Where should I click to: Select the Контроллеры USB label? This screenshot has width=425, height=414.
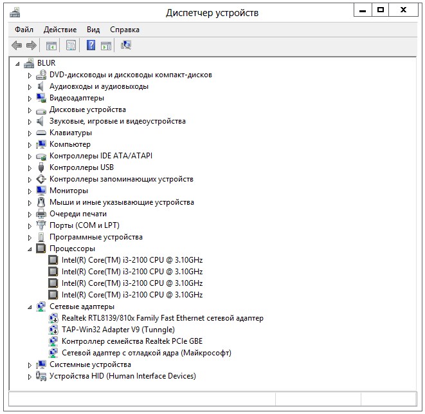(81, 167)
